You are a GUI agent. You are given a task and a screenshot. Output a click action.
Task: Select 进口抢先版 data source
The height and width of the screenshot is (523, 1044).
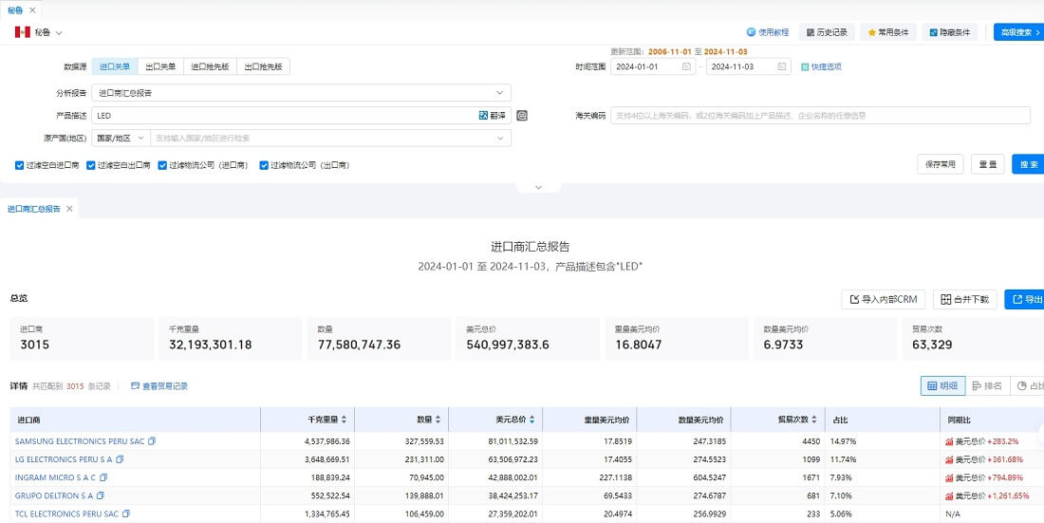pos(210,66)
